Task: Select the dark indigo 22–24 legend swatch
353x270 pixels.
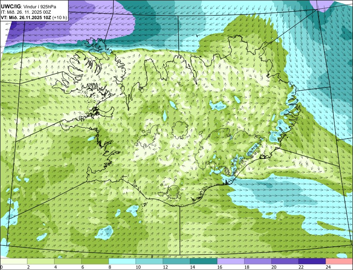Action: point(312,261)
